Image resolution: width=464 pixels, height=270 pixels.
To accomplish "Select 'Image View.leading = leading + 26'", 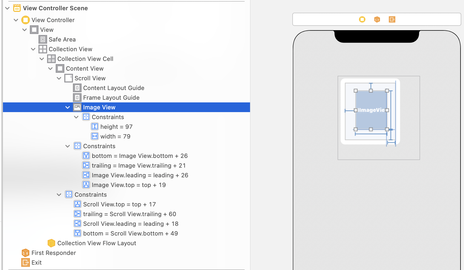I will 140,175.
